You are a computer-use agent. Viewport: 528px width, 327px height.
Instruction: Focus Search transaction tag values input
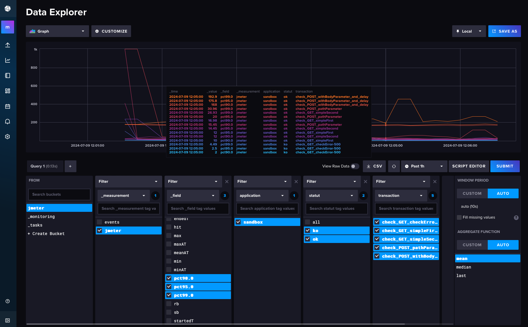click(x=406, y=209)
